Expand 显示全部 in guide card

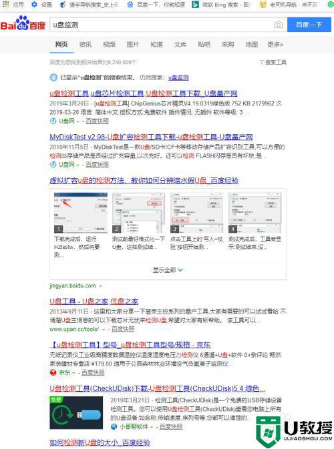click(x=168, y=270)
